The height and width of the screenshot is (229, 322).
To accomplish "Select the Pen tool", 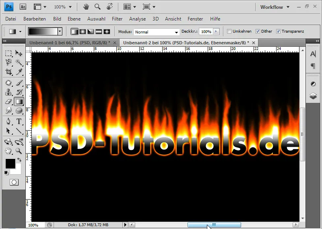I will (8, 121).
